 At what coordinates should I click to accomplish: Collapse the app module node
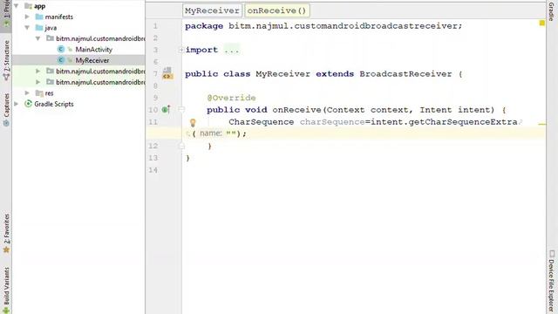coord(17,6)
